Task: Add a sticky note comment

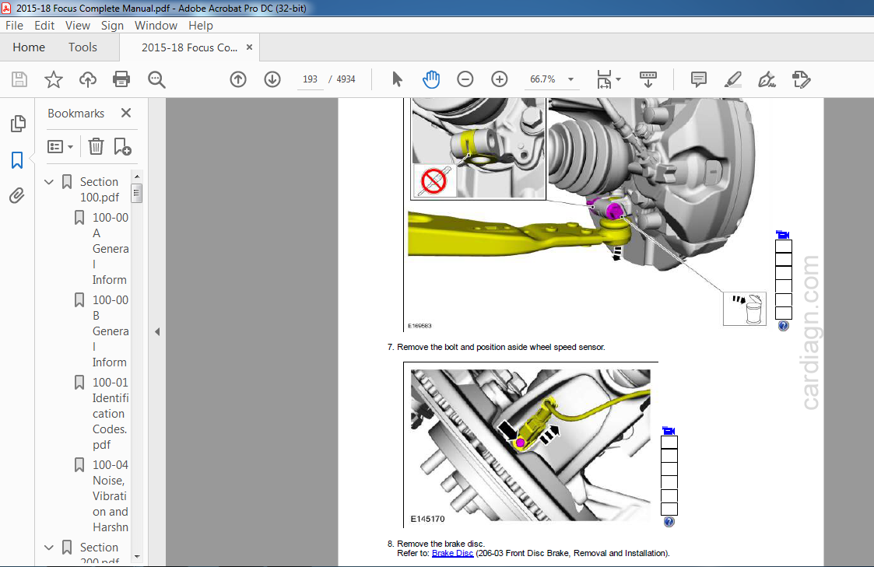Action: click(698, 79)
